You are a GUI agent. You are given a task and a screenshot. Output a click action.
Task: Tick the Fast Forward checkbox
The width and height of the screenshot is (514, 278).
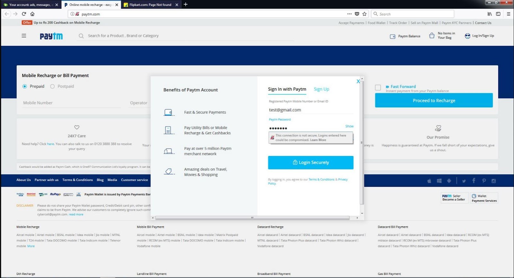[x=378, y=88]
